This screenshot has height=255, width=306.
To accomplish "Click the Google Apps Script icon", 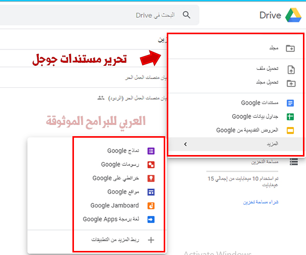I will tap(151, 219).
